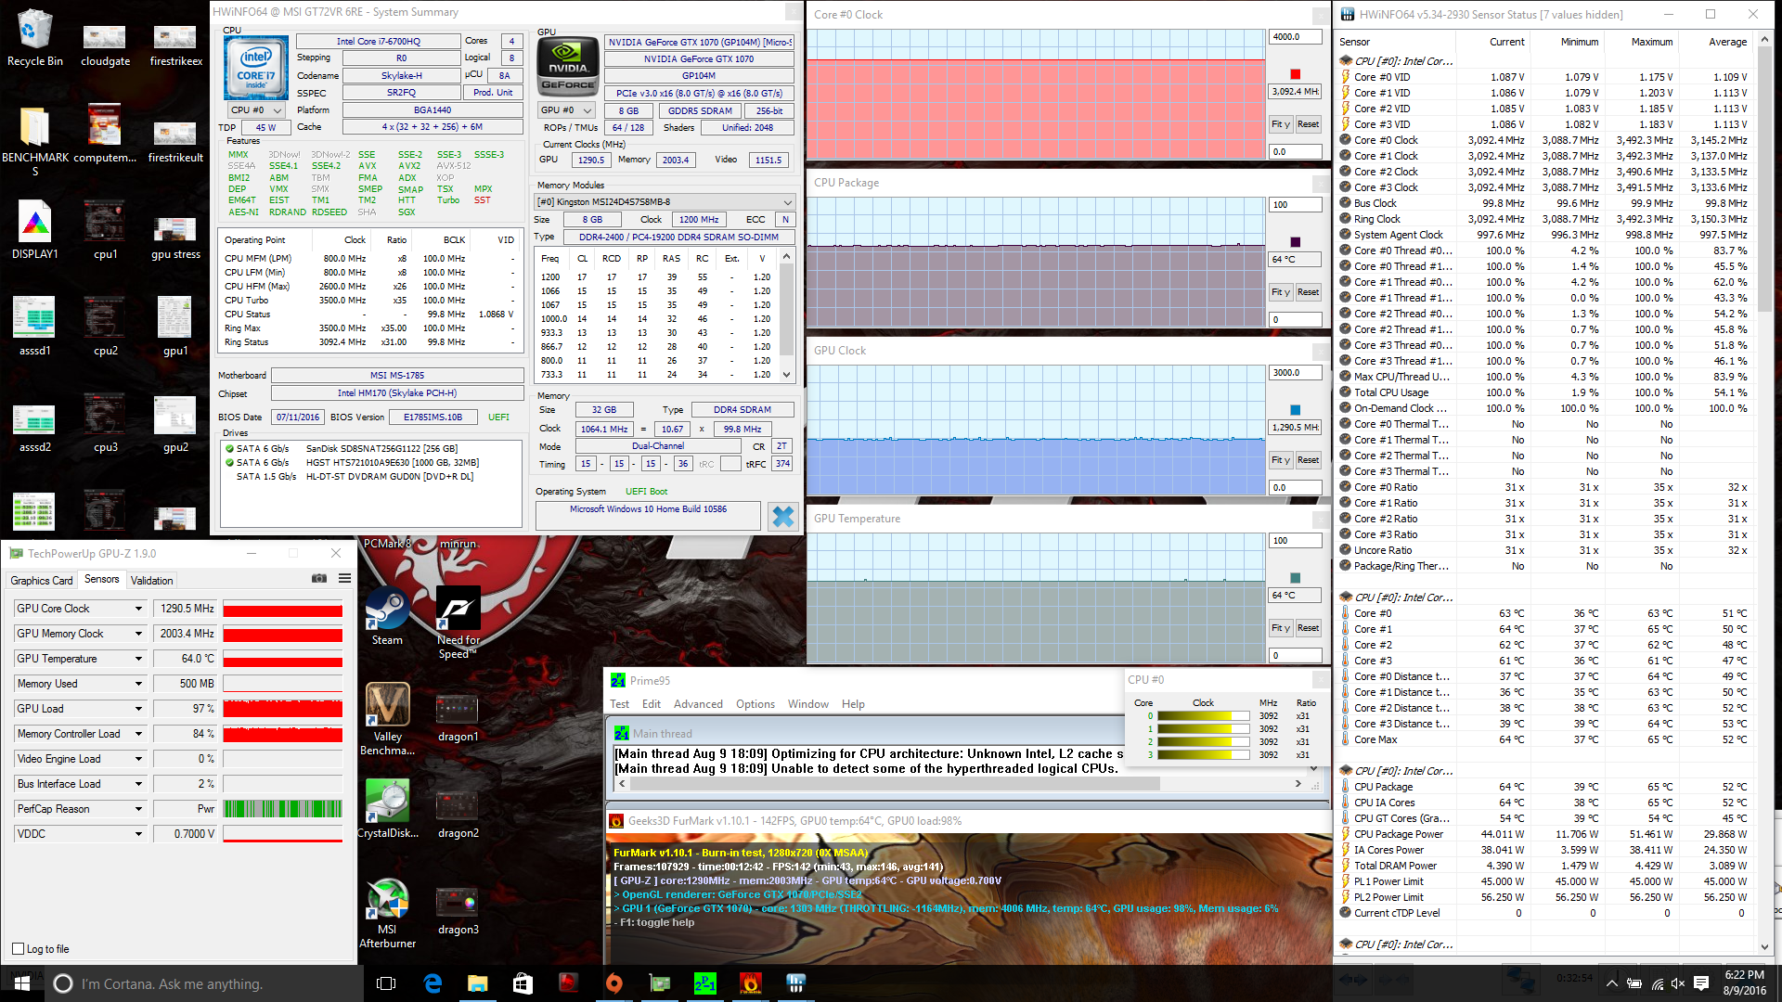Click the GPU-Z screenshot camera icon
This screenshot has width=1782, height=1002.
(319, 578)
